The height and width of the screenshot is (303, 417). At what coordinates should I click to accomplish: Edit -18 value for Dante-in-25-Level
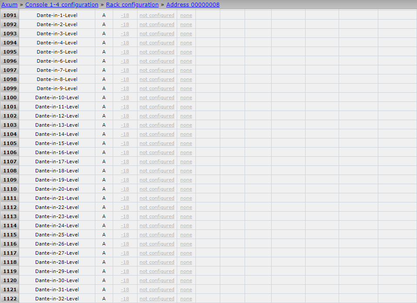point(125,235)
